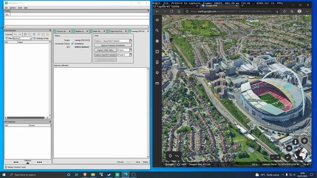Open RenderDoc Tools menu
This screenshot has width=317, height=178.
(x=20, y=8)
